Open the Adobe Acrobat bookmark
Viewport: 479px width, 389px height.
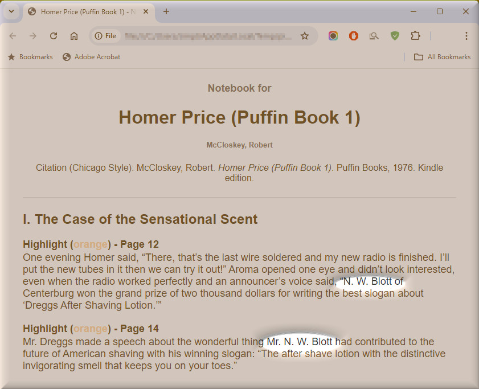pyautogui.click(x=91, y=57)
